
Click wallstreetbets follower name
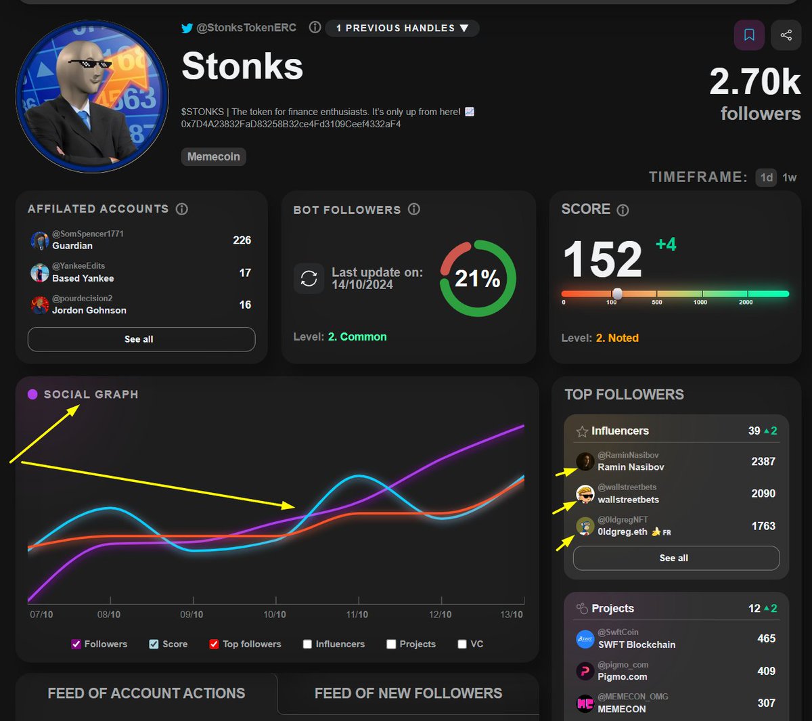tap(628, 500)
